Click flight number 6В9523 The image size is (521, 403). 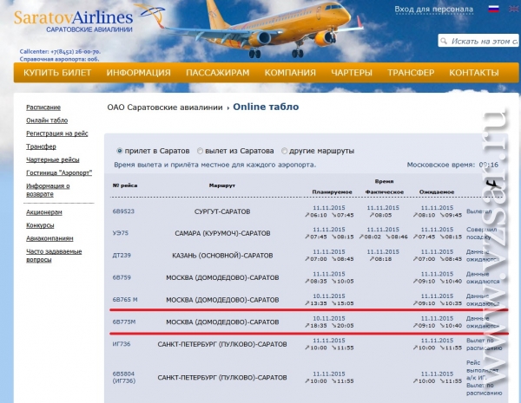123,211
